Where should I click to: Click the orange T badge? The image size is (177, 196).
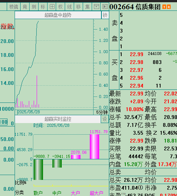click(x=164, y=7)
